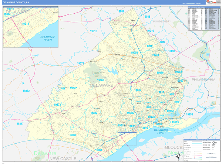Select ZIP code label 19078
222x164 pixels.
[x=151, y=117]
